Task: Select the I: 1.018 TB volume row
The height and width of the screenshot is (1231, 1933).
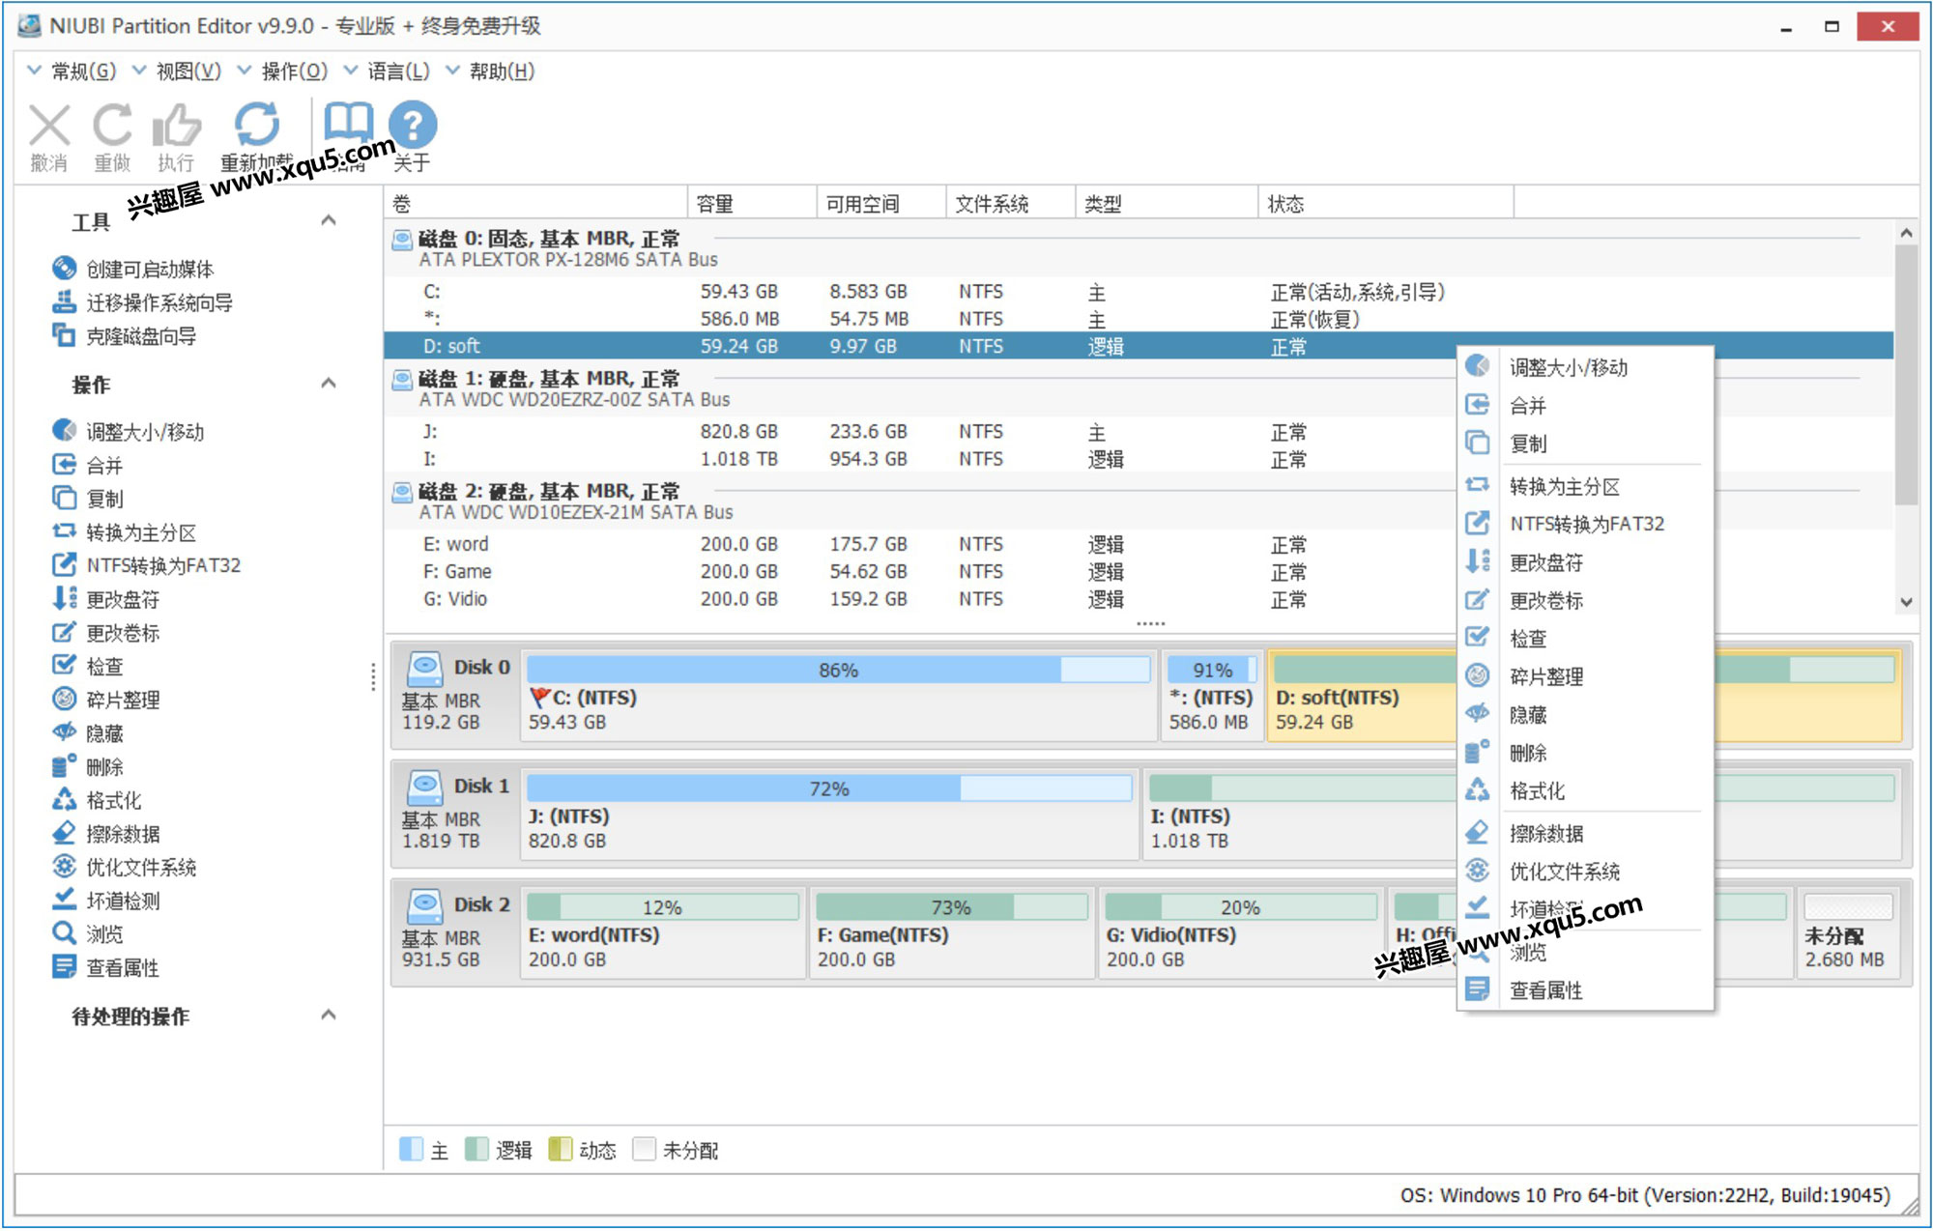Action: 1139,459
